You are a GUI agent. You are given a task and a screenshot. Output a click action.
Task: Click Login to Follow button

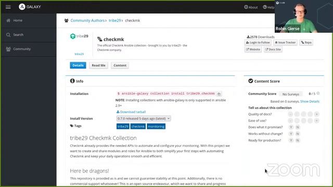point(258,43)
